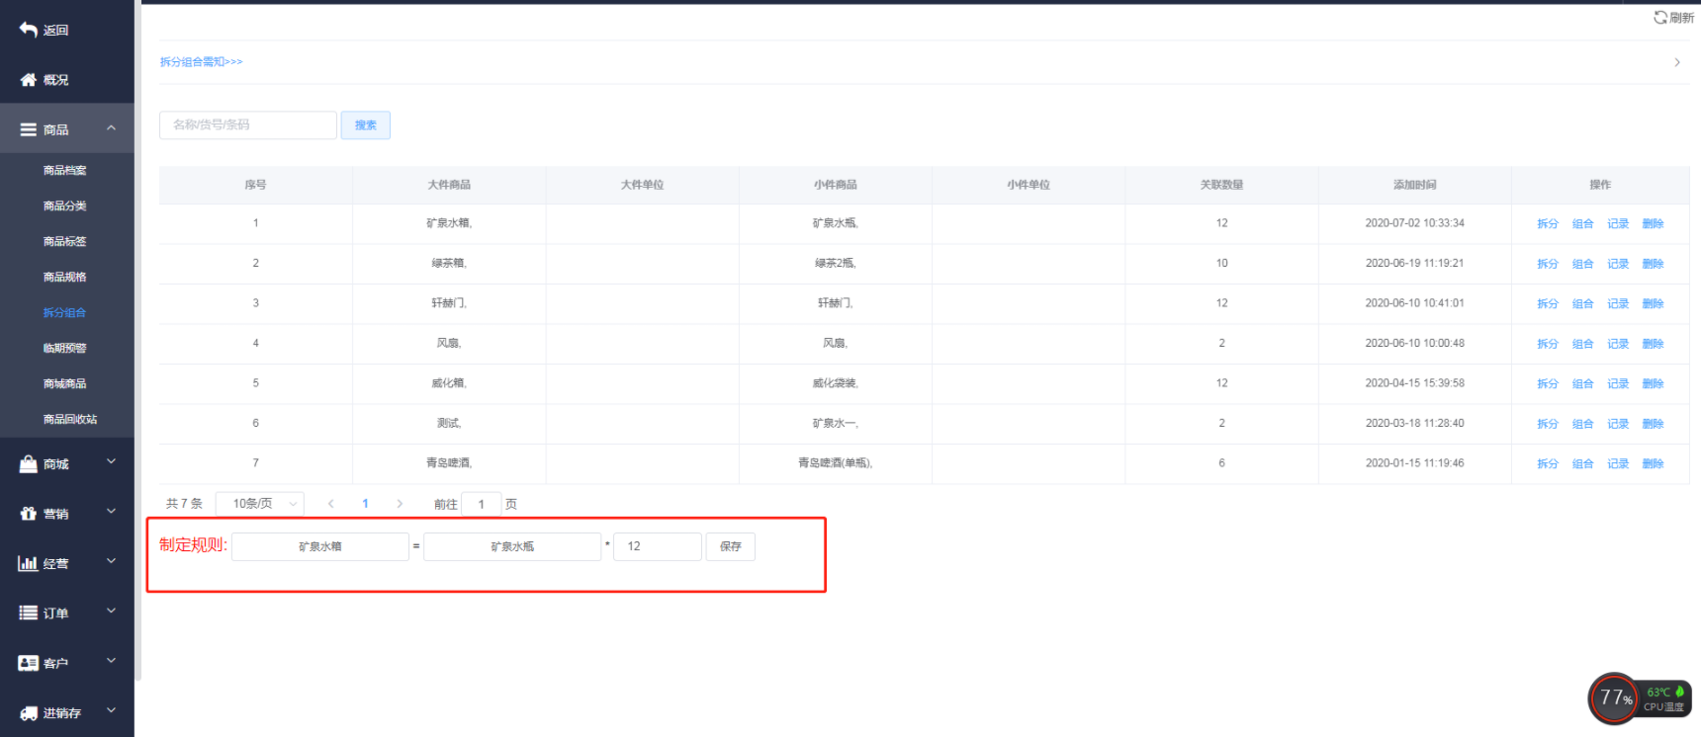Screen dimensions: 1701x737
Task: Go to the next page arrow
Action: [400, 504]
